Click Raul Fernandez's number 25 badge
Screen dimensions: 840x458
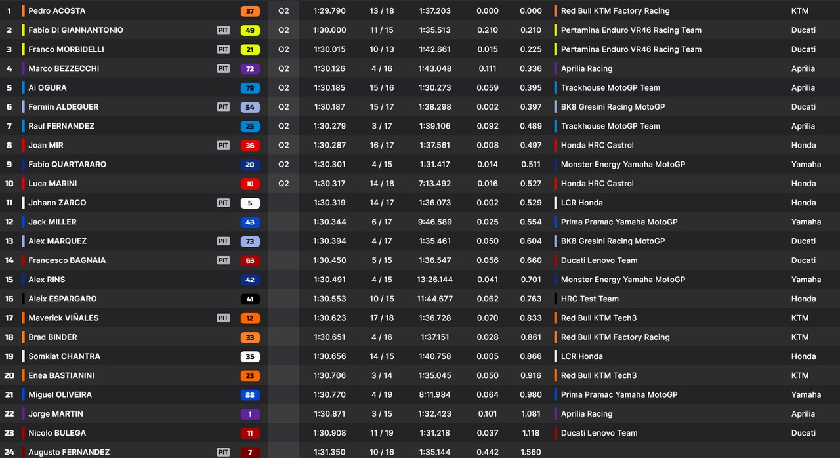point(250,126)
